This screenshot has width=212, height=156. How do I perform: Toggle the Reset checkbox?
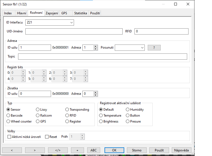[x=47, y=137]
